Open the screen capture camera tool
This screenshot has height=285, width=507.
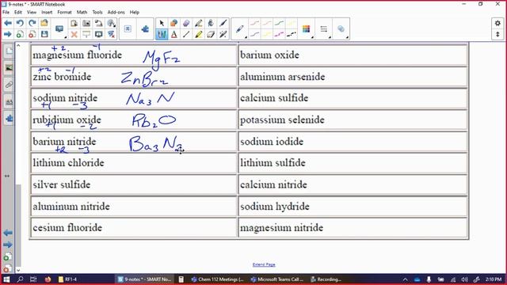86,23
